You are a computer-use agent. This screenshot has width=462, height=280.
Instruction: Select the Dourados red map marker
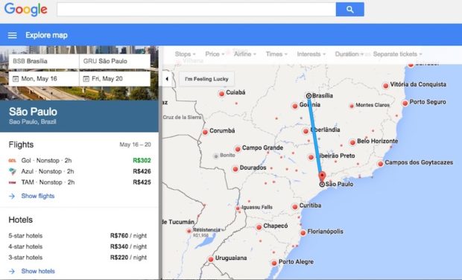(235, 169)
